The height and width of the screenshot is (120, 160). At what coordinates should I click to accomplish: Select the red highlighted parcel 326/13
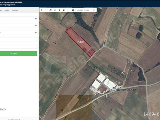[x=80, y=42]
